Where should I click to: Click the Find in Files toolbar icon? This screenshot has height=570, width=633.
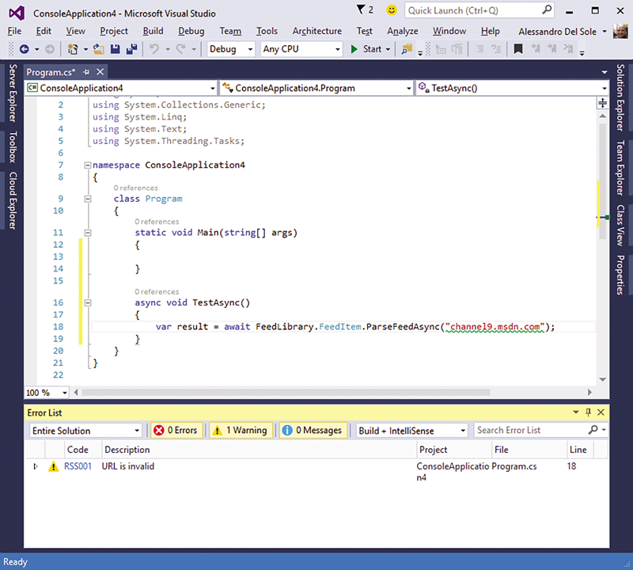coord(407,49)
